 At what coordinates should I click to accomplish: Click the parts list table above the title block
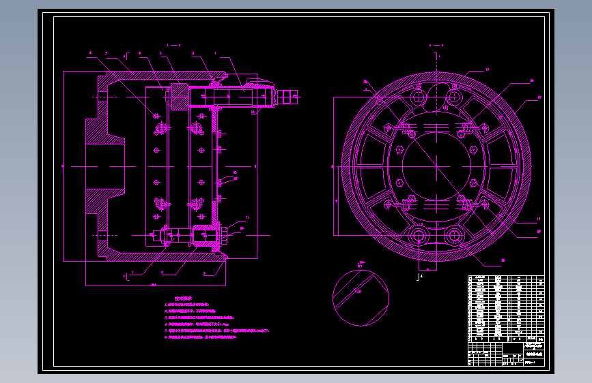click(x=506, y=308)
